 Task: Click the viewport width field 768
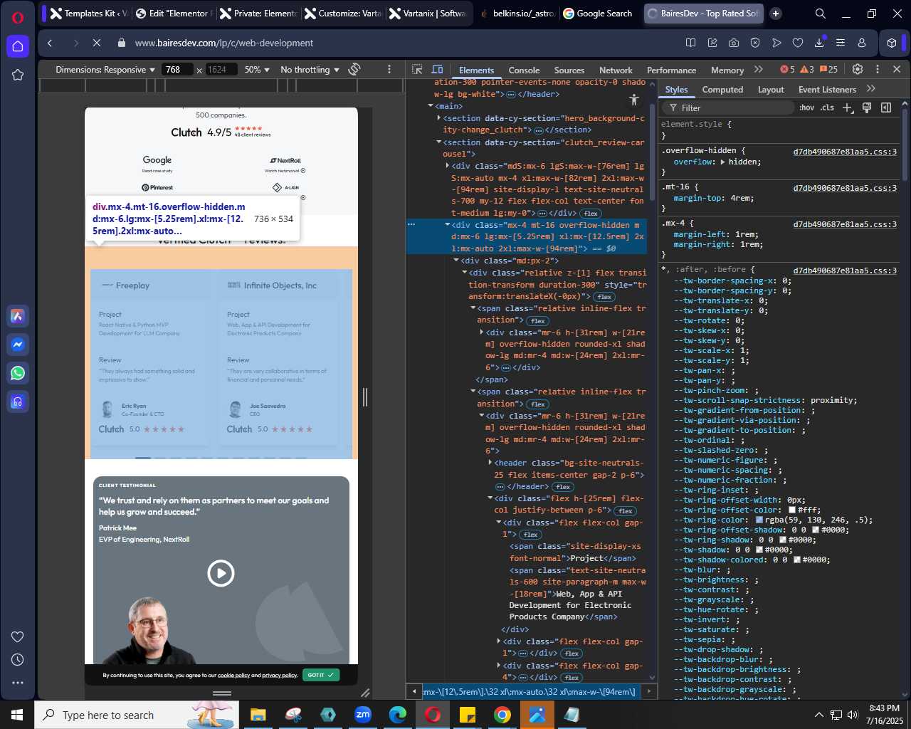pos(177,70)
